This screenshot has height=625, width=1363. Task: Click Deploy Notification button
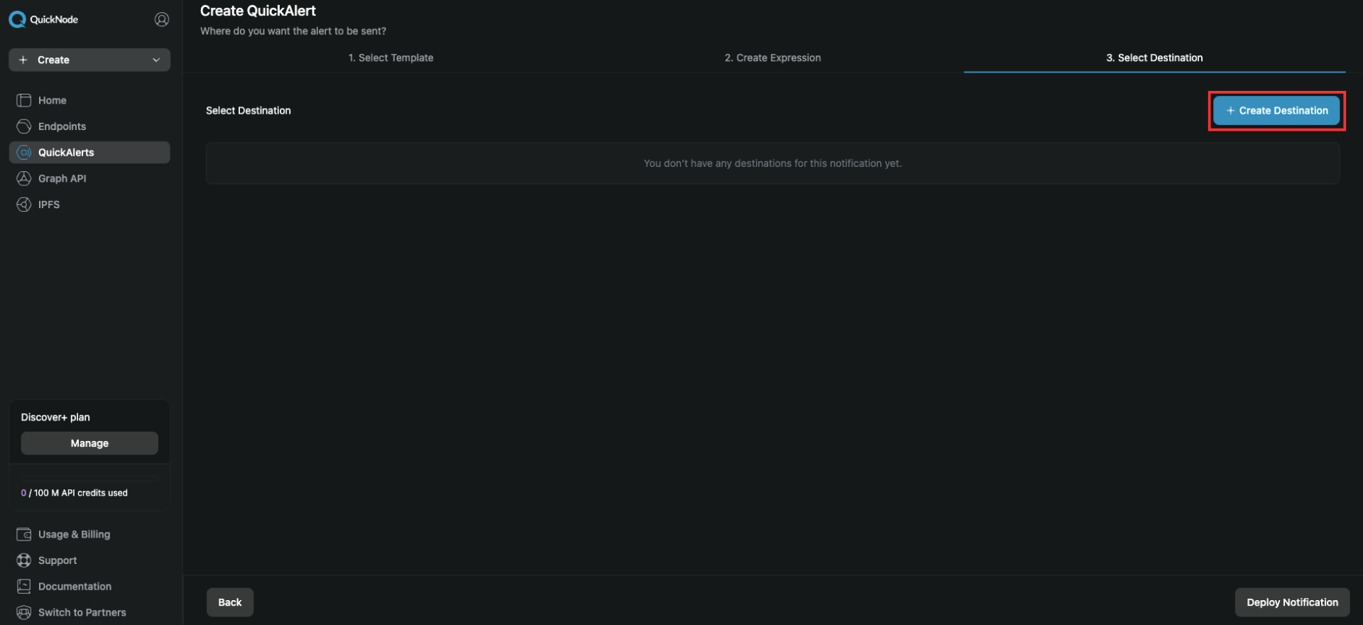click(x=1292, y=602)
